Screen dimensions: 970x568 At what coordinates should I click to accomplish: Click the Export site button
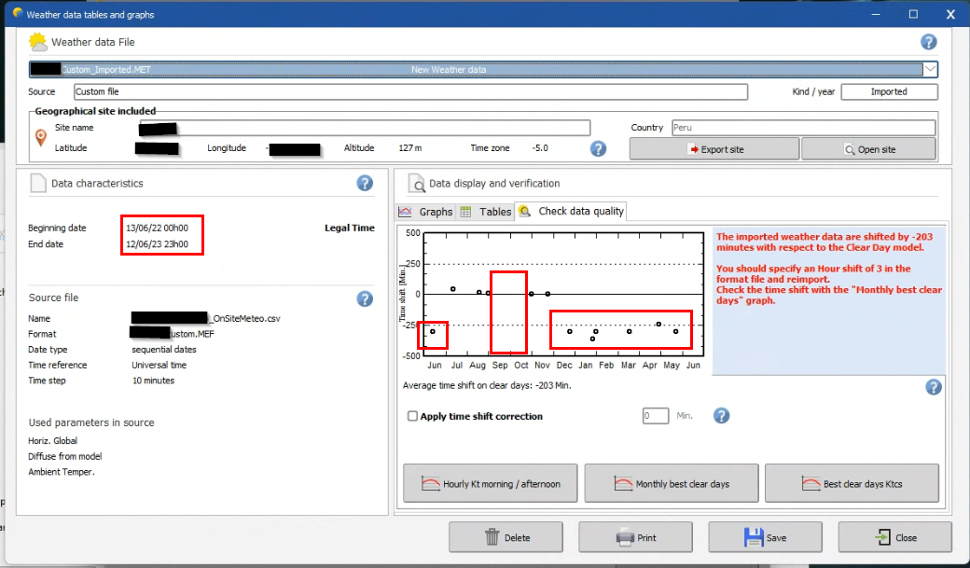714,149
